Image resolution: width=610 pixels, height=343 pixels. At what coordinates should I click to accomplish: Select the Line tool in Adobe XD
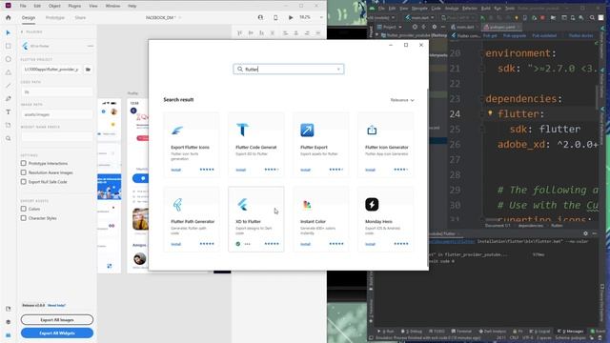(9, 86)
